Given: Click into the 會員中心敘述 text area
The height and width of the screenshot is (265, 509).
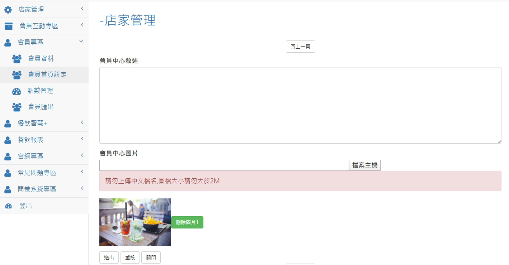Looking at the screenshot, I should (300, 105).
